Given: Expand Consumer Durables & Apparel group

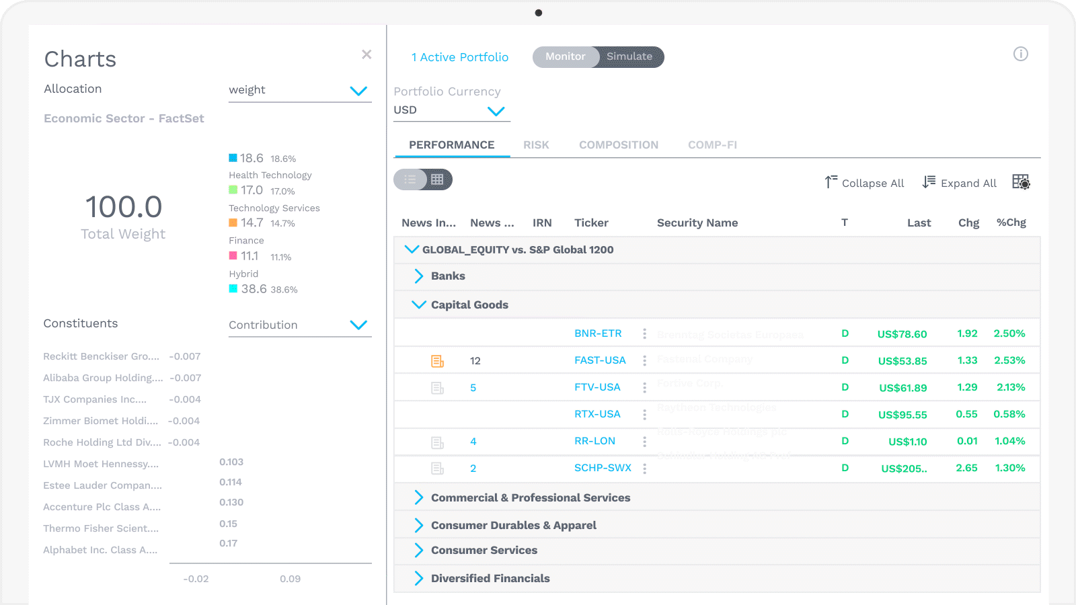Looking at the screenshot, I should (419, 525).
